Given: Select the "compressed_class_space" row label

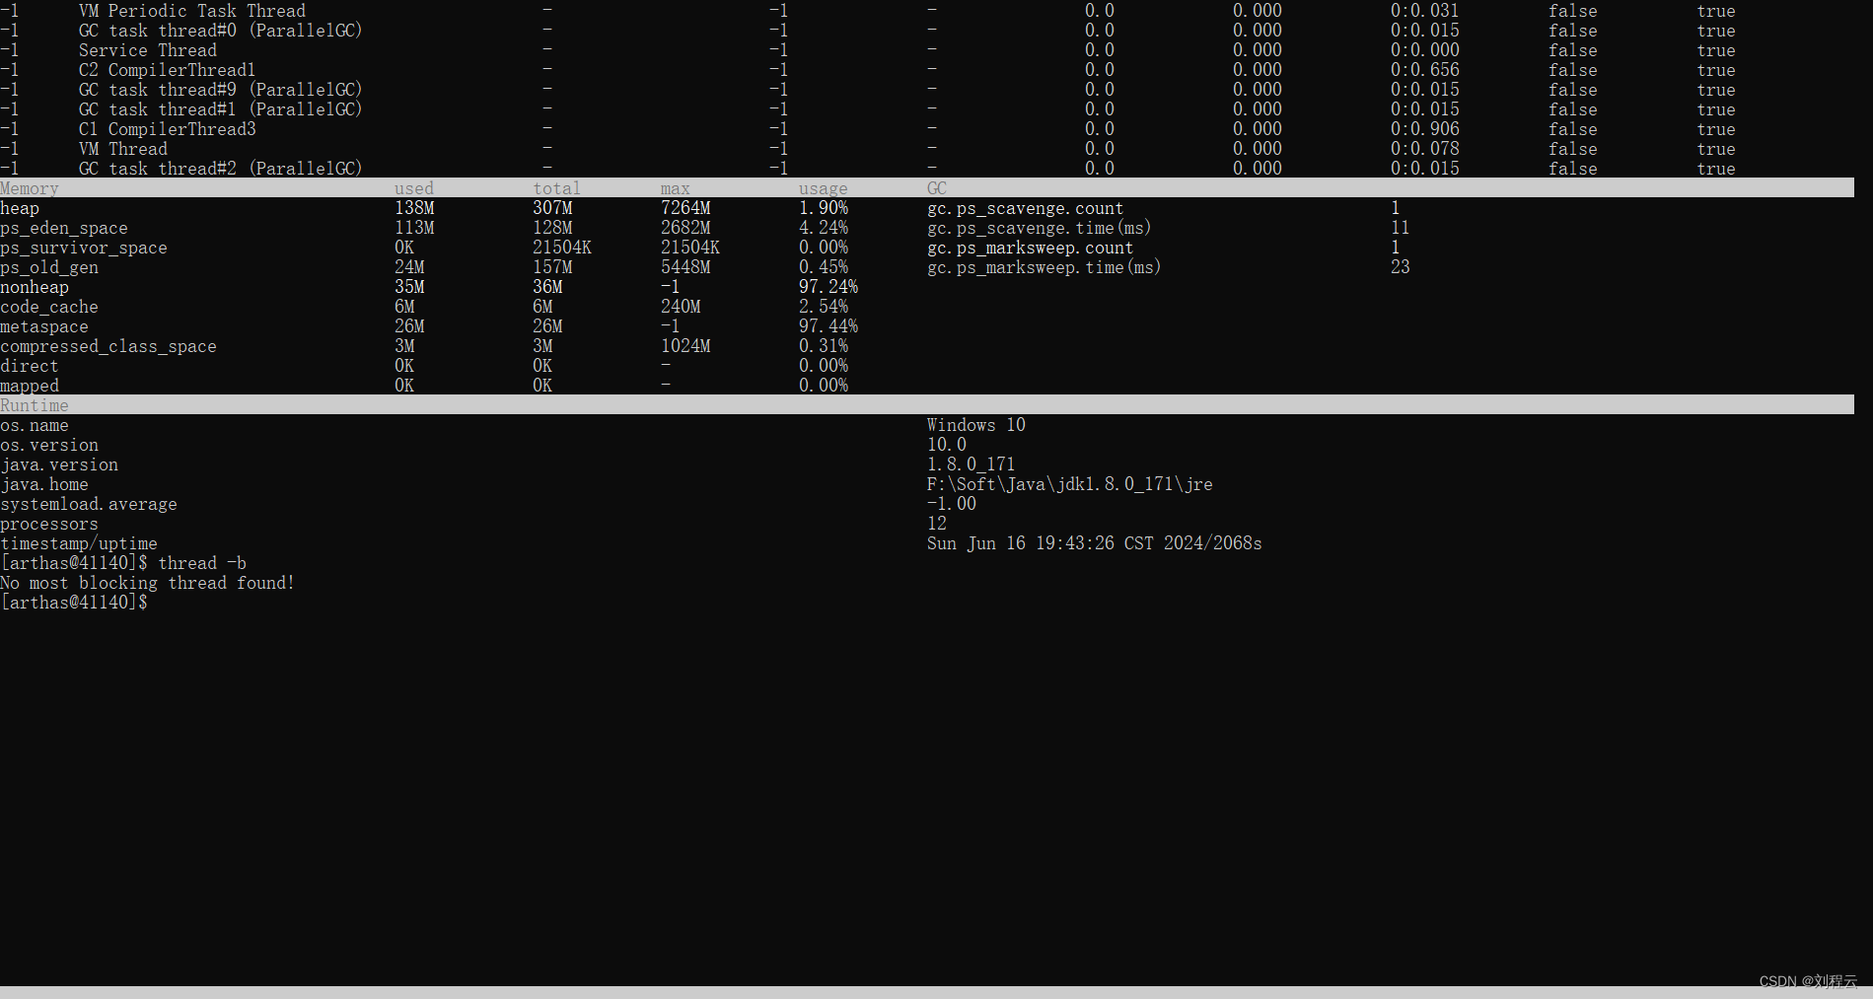Looking at the screenshot, I should 108,346.
